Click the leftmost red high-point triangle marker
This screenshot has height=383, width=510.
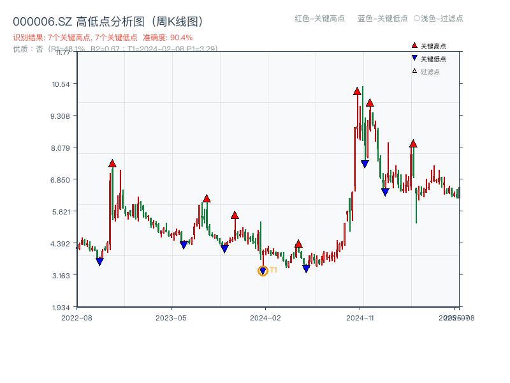tap(112, 163)
